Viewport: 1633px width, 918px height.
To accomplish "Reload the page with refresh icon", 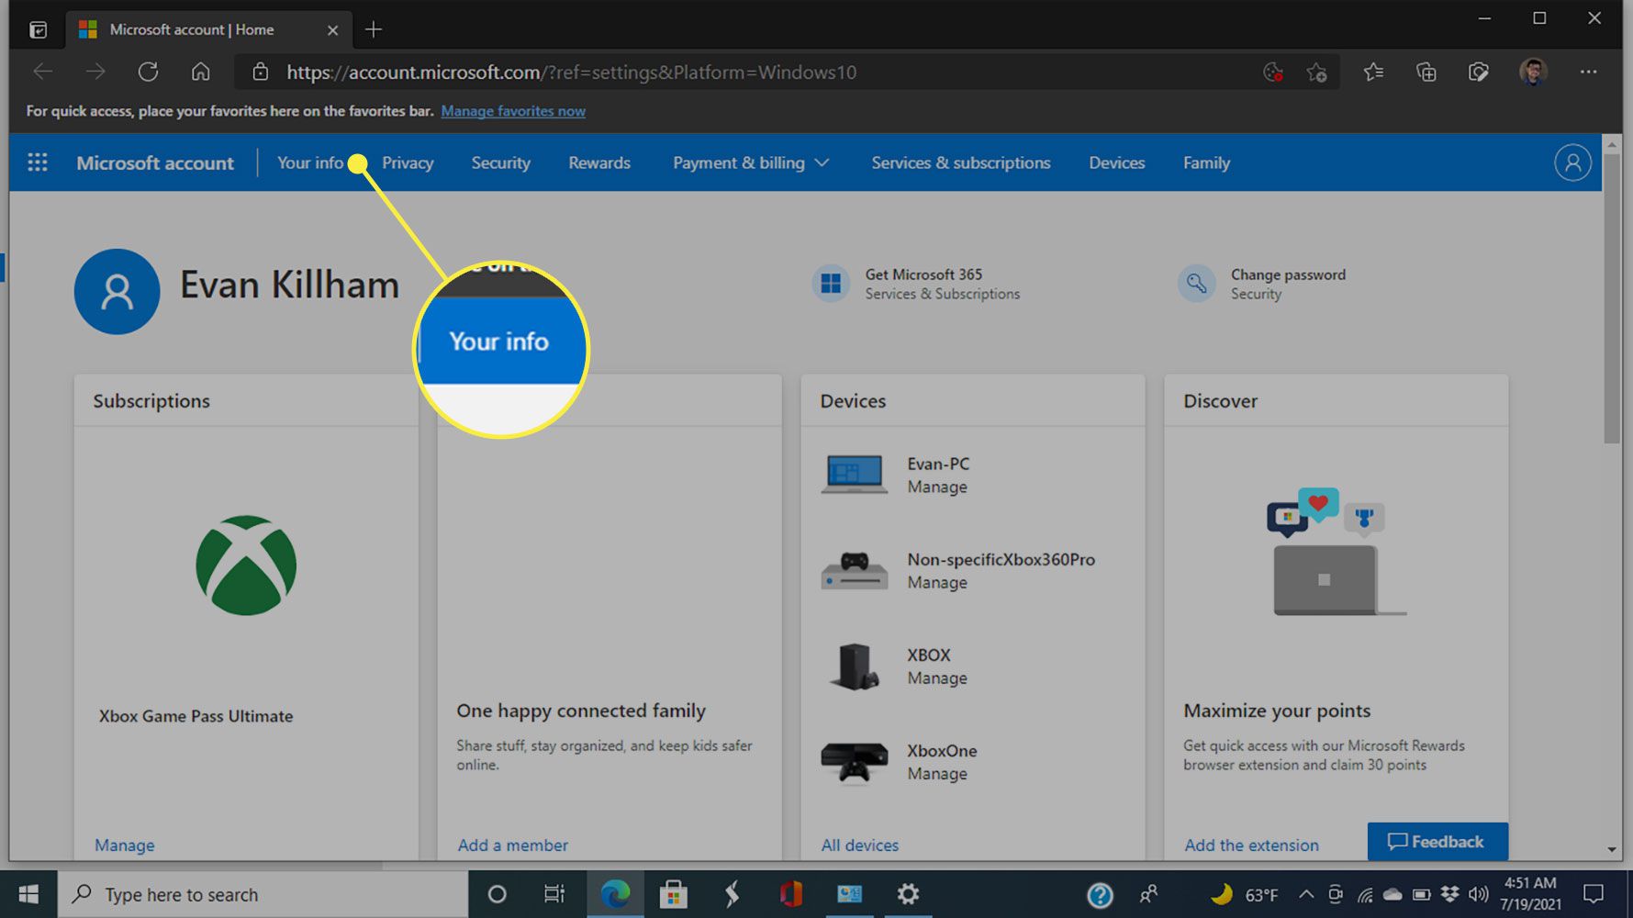I will (148, 72).
